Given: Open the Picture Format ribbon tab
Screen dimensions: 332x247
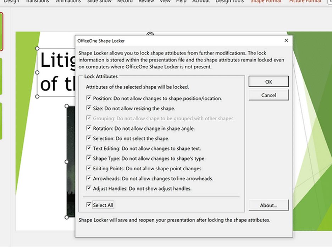Looking at the screenshot, I should point(305,1).
